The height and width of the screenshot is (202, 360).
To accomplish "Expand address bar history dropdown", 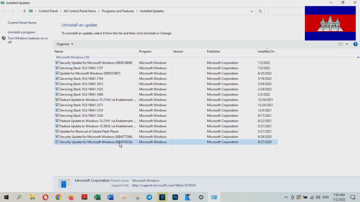I will point(251,11).
